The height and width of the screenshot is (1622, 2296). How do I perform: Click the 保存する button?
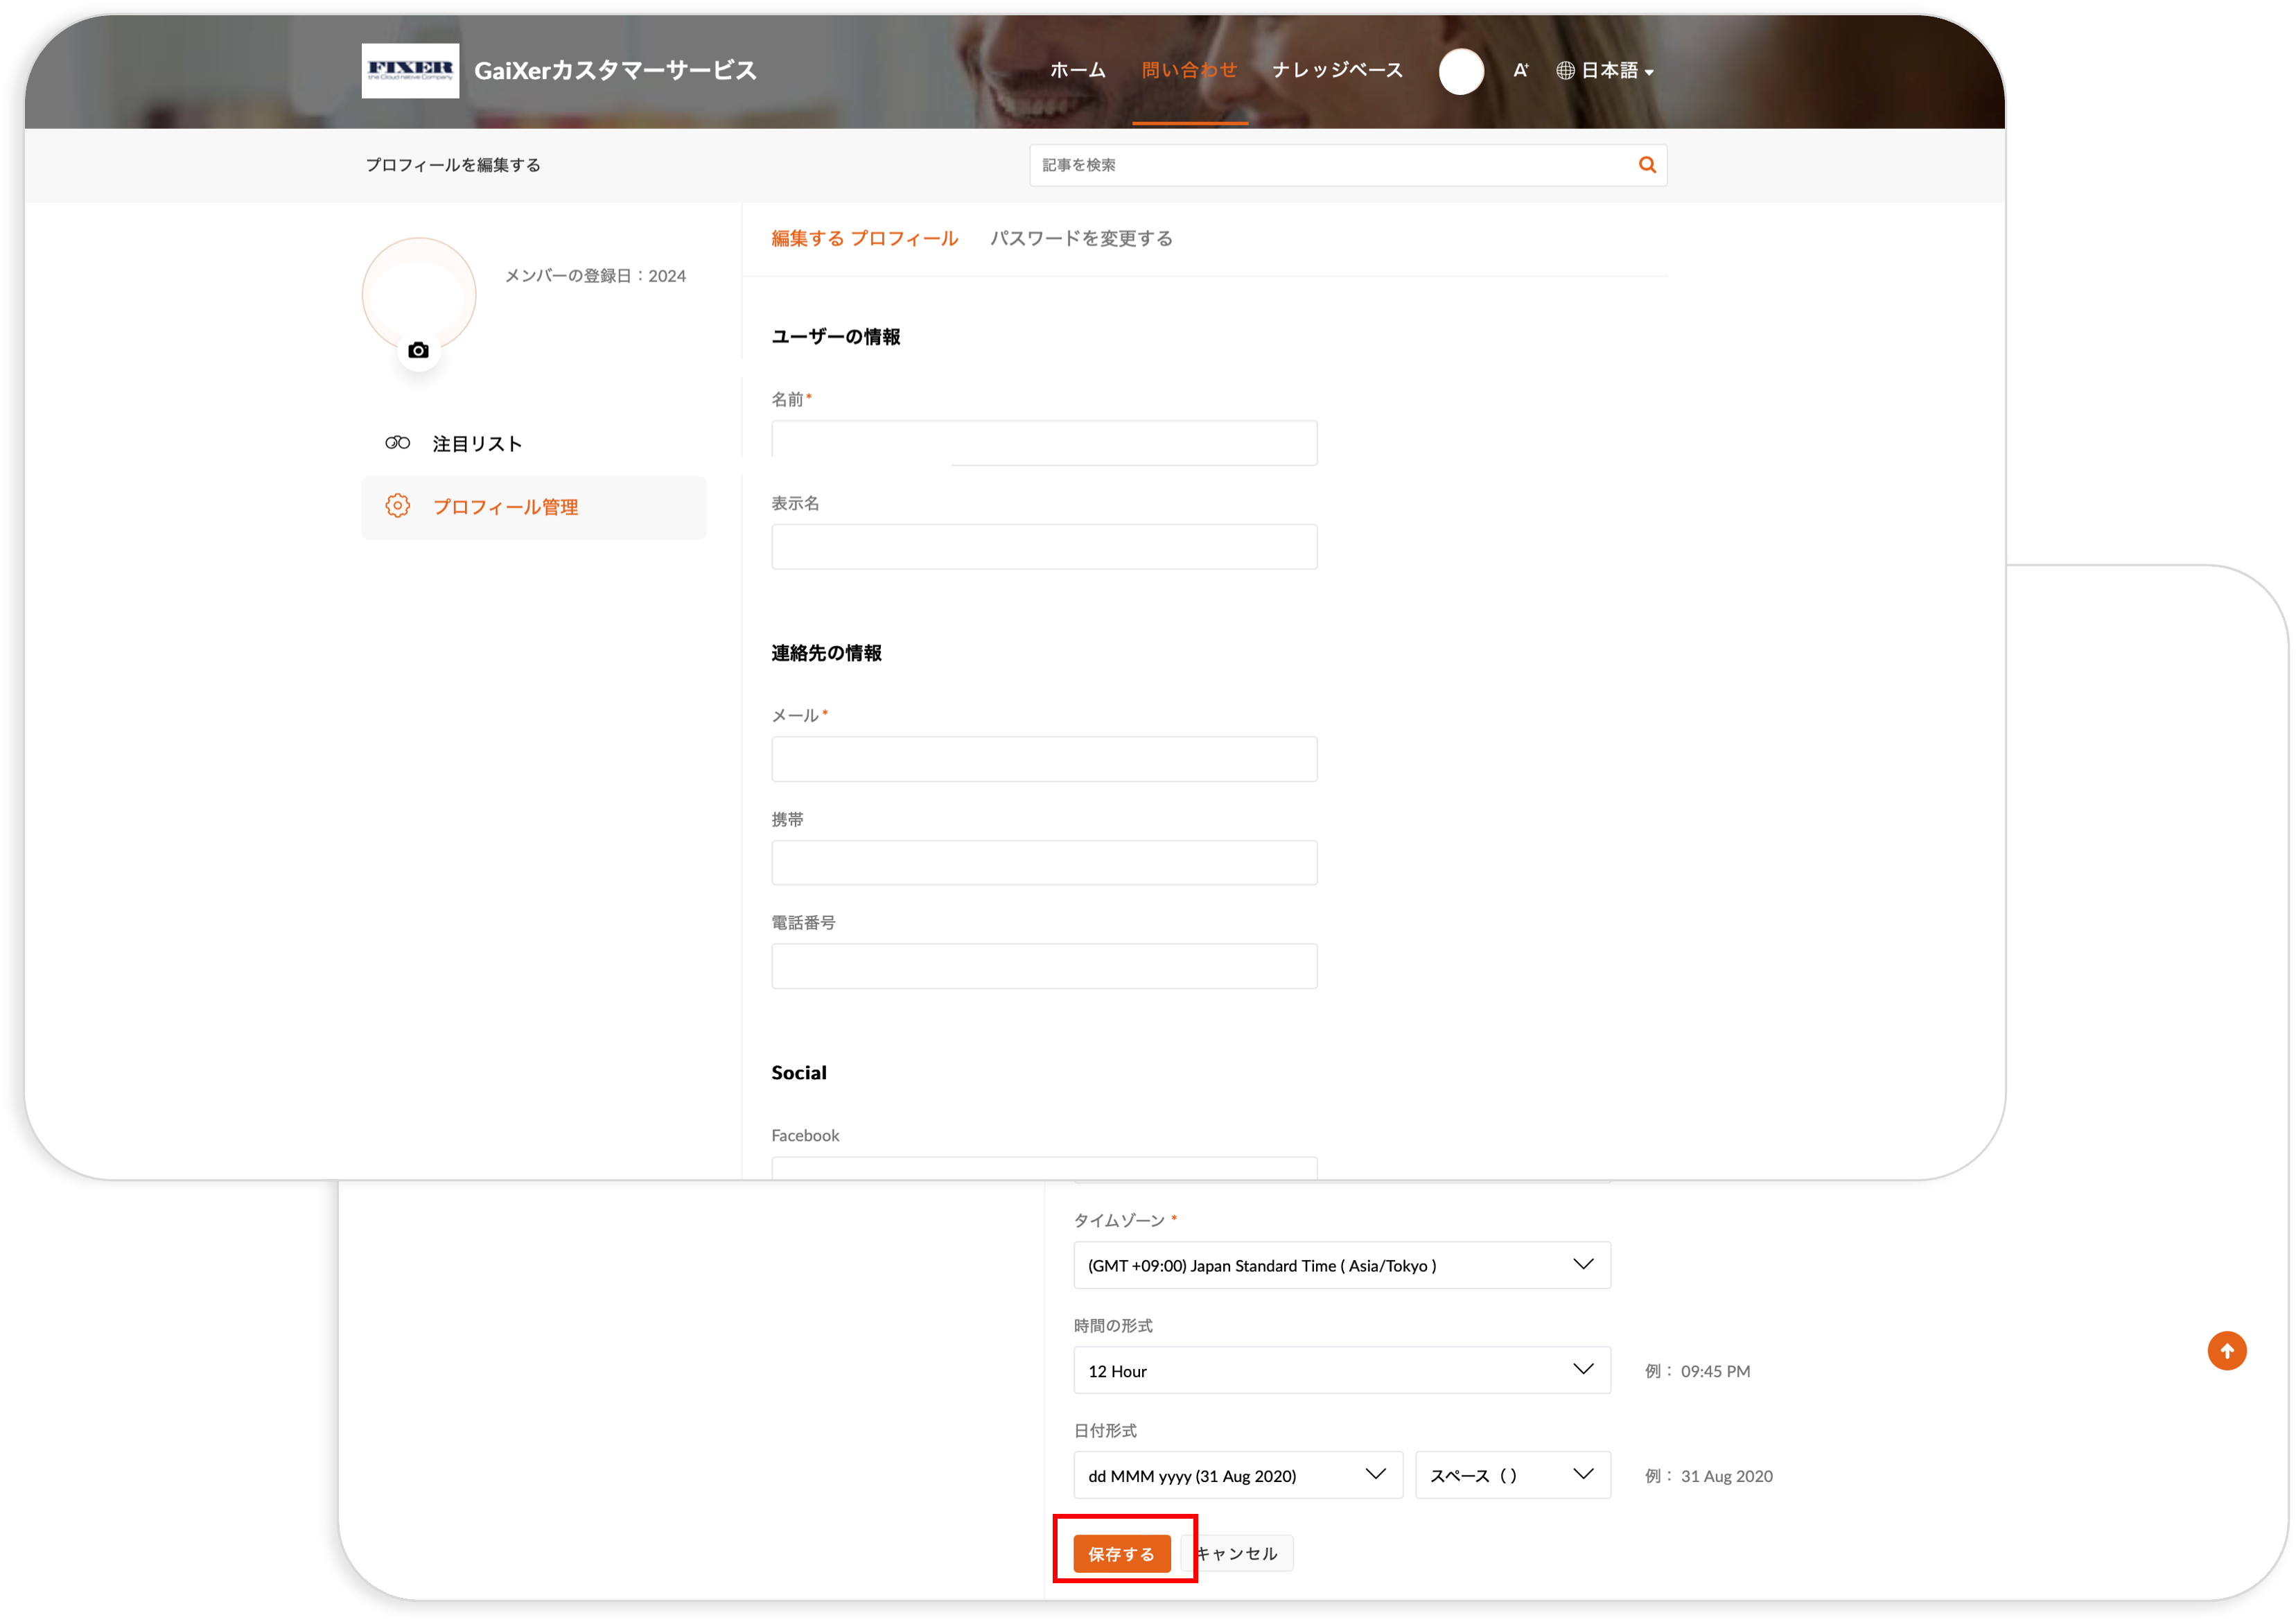[x=1121, y=1553]
